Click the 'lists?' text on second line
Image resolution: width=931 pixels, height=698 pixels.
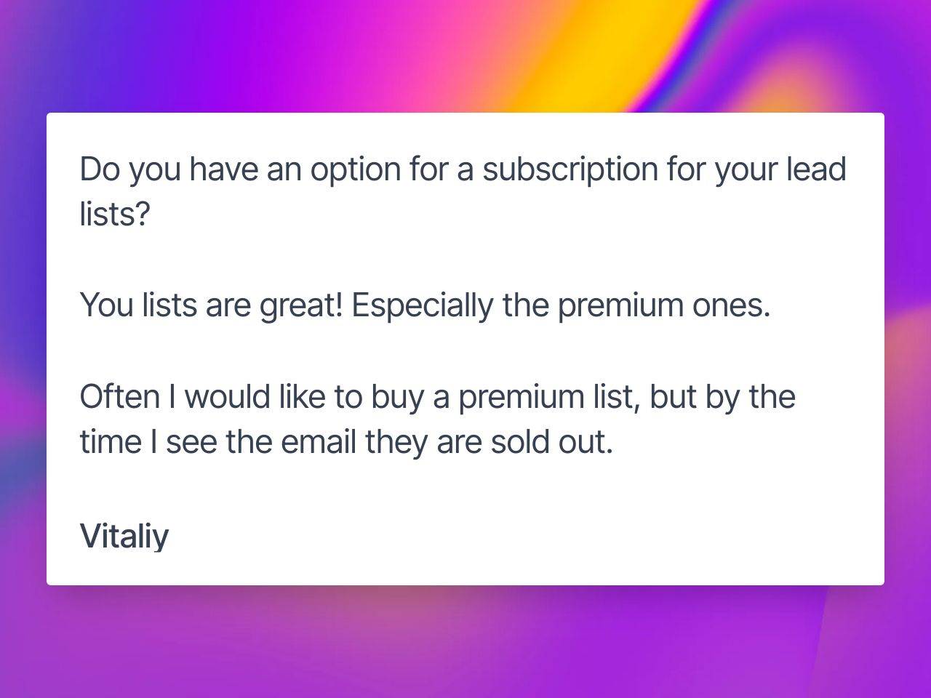point(114,214)
